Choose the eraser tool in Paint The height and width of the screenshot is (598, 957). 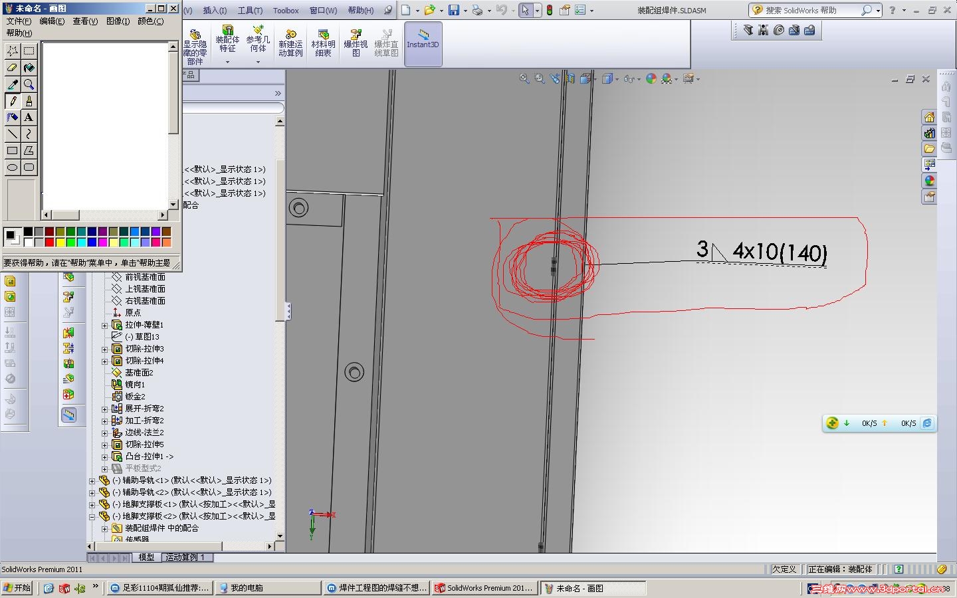(13, 68)
